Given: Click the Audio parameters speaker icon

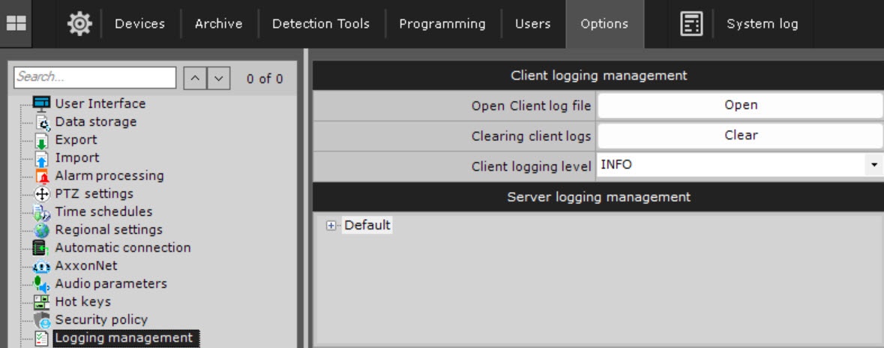Looking at the screenshot, I should (x=42, y=283).
